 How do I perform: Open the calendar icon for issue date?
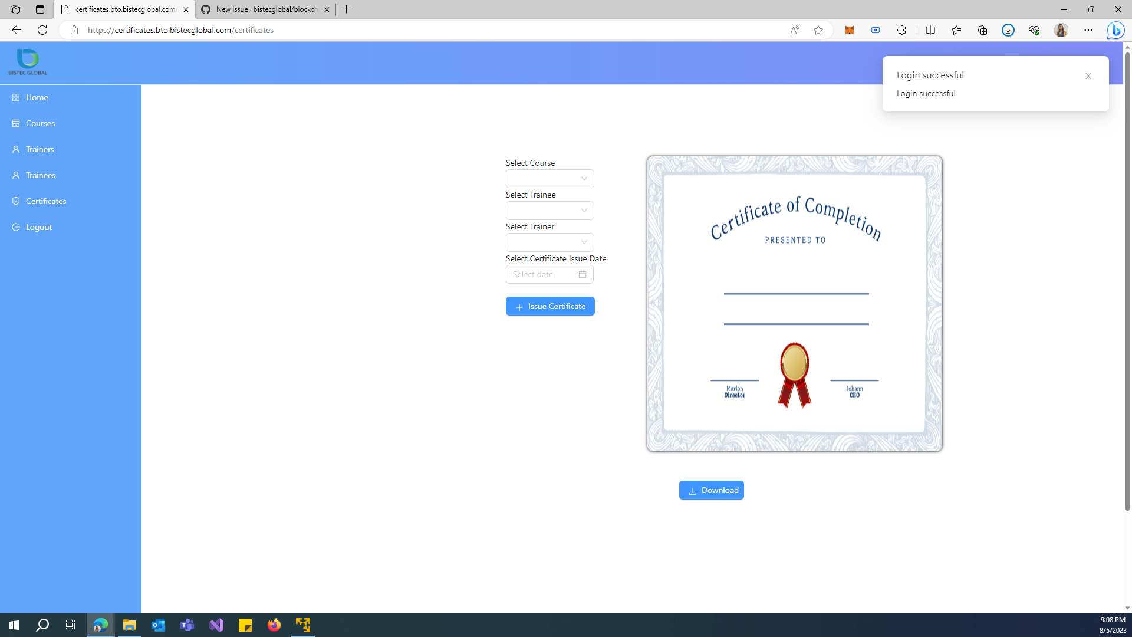(x=581, y=274)
